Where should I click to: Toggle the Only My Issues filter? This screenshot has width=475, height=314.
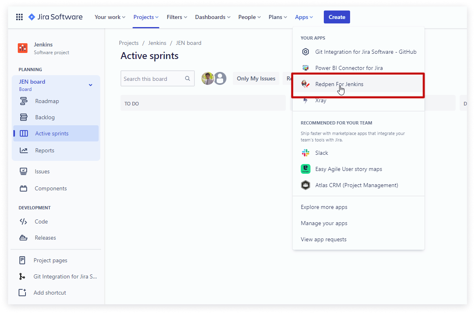(x=256, y=78)
